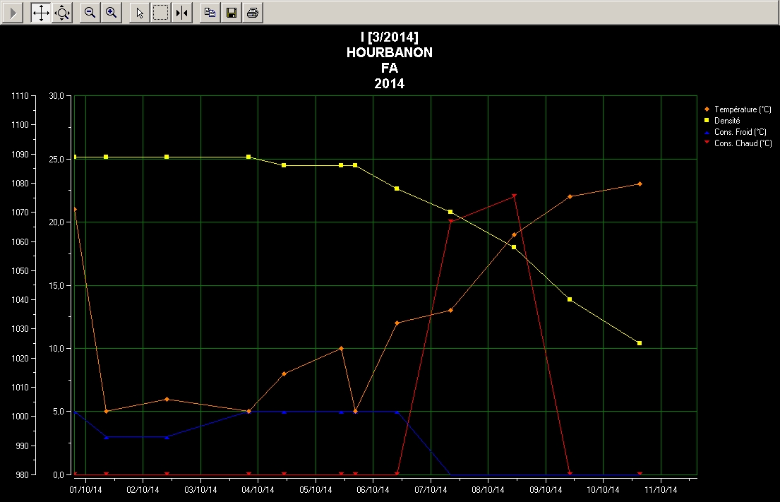Screen dimensions: 780x502
Task: Click the Cons. Froid (°C) legend entry
Action: [x=740, y=132]
